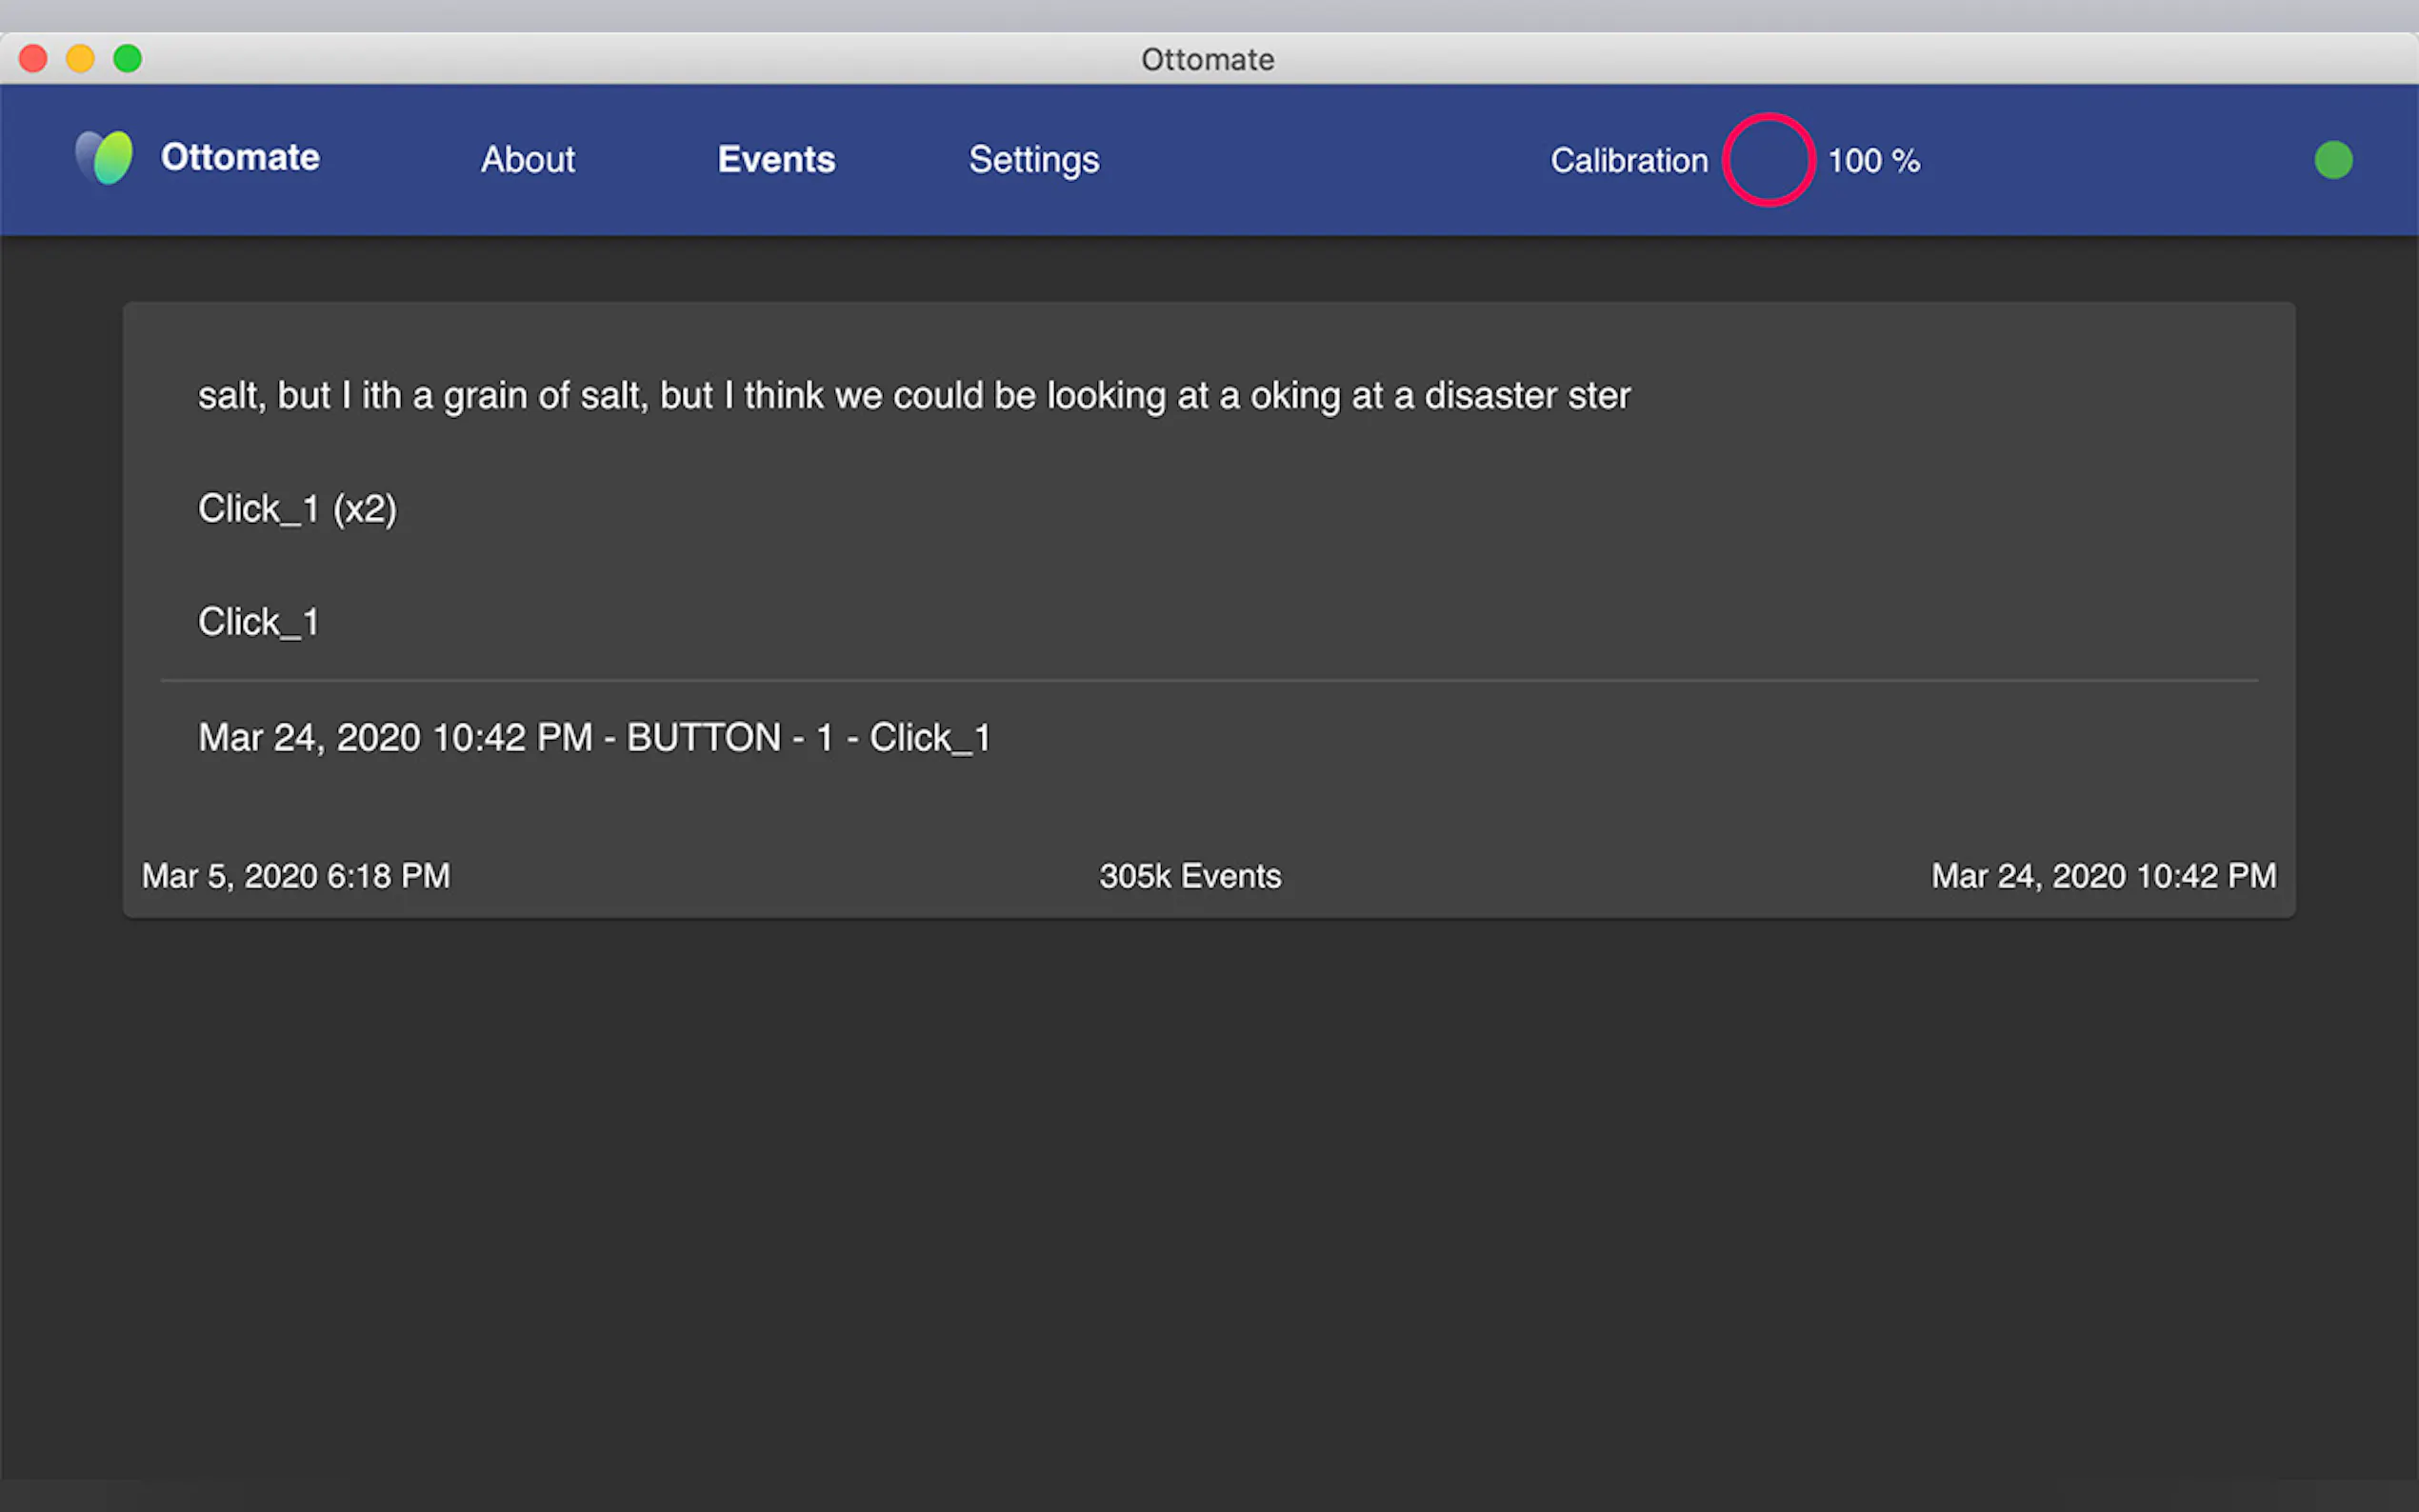The width and height of the screenshot is (2419, 1512).
Task: Select the Click_1 (x2) event entry
Action: tap(297, 509)
